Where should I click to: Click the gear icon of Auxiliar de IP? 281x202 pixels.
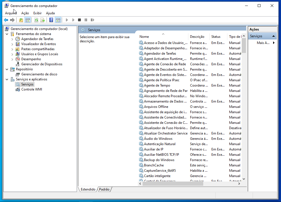click(141, 149)
